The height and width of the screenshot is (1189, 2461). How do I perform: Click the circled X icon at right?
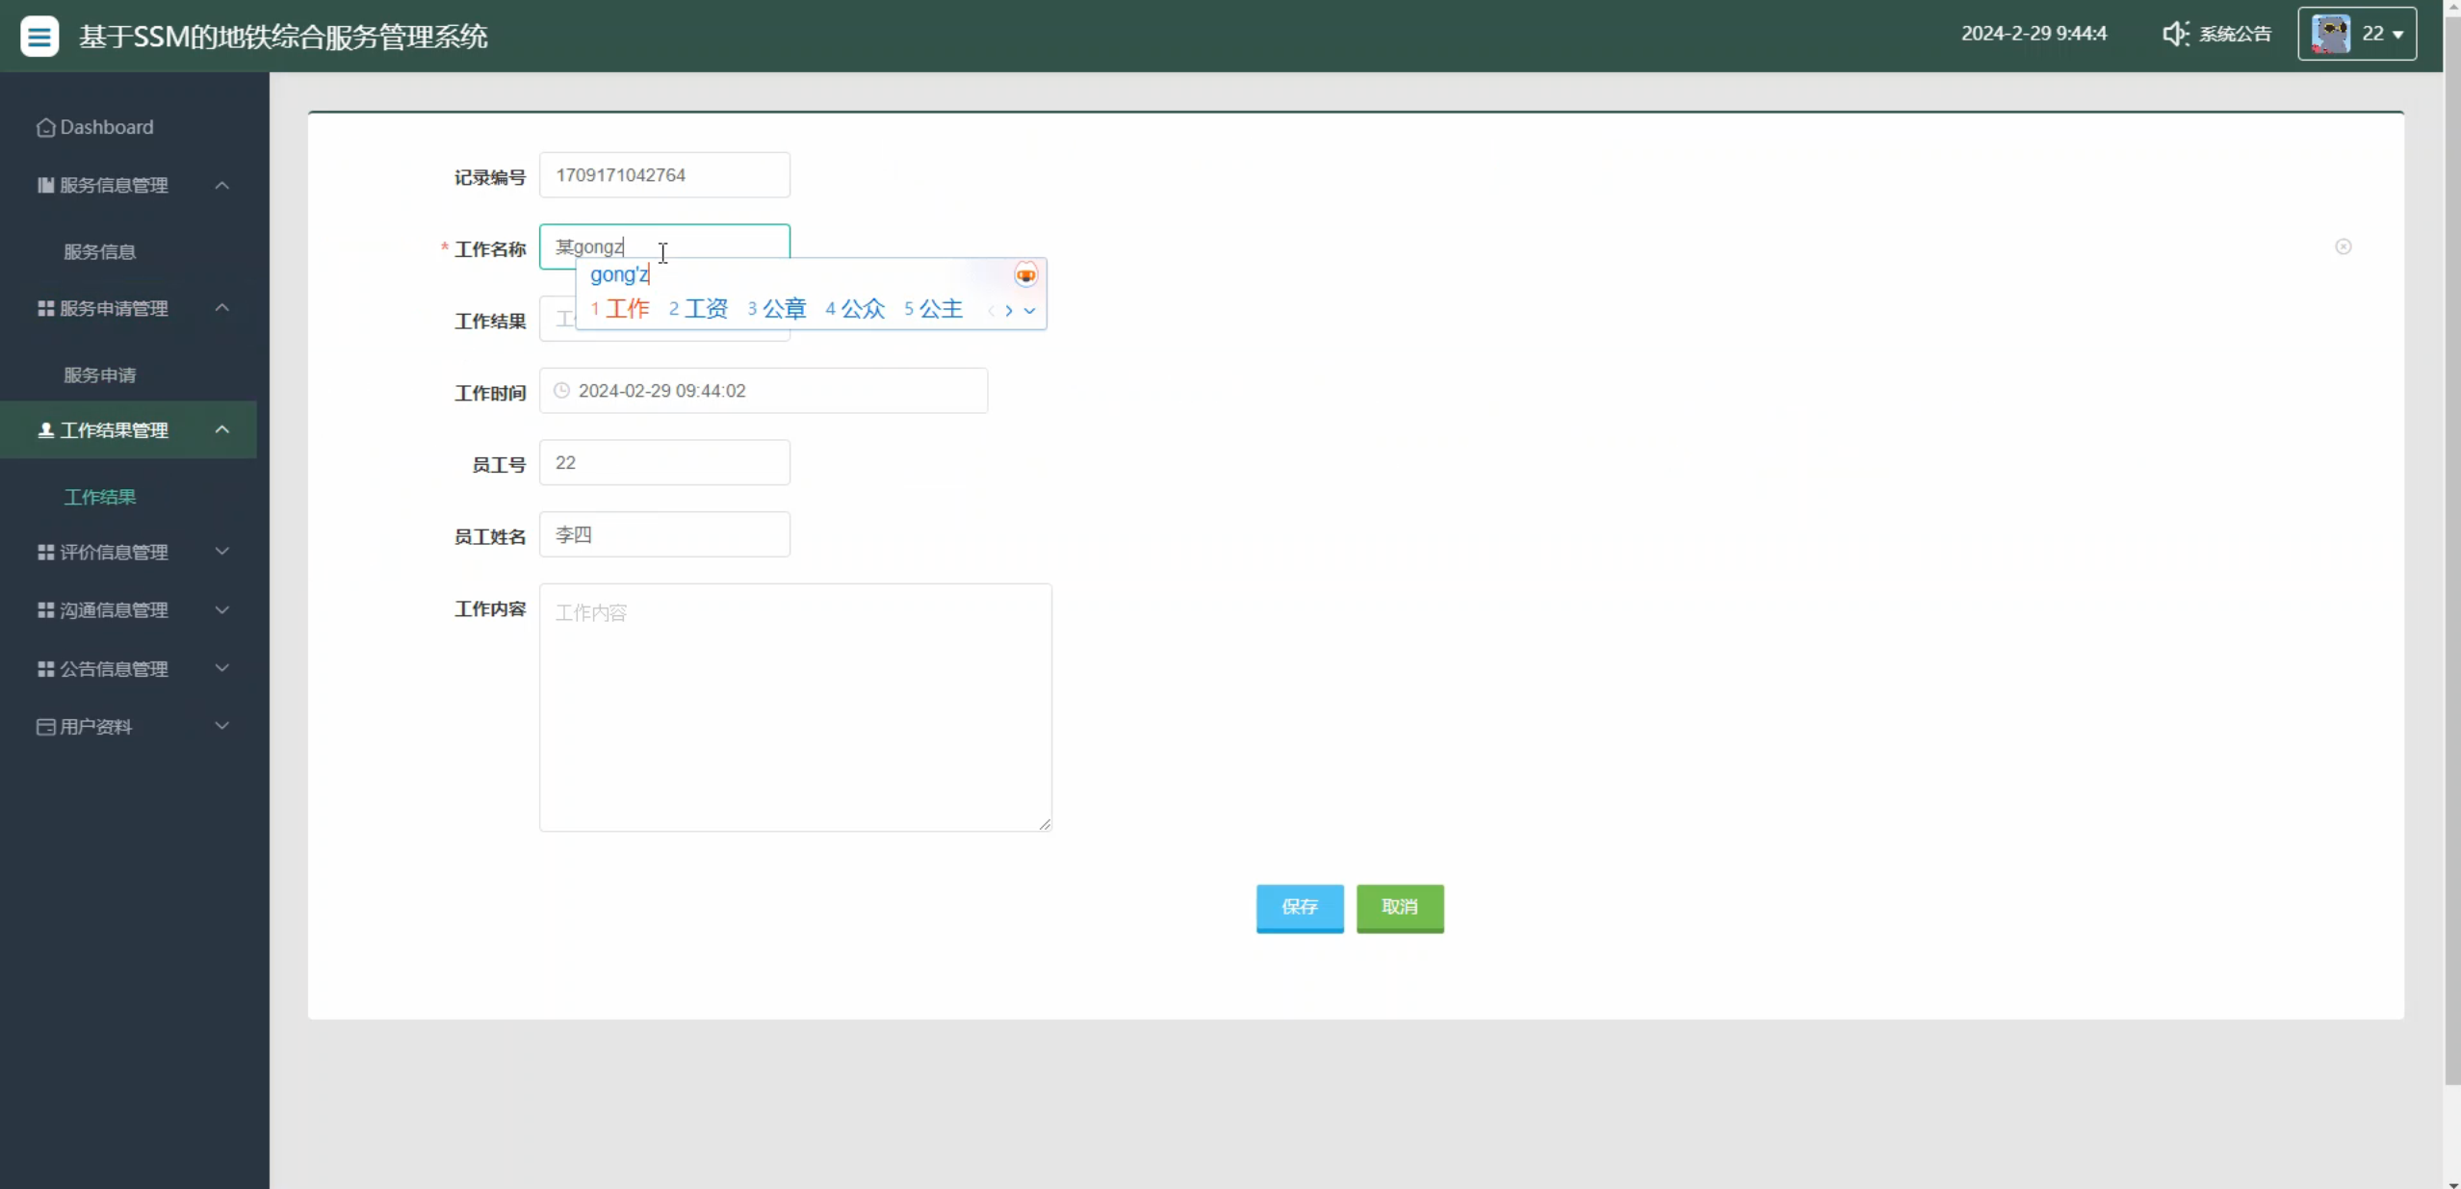pos(2343,246)
